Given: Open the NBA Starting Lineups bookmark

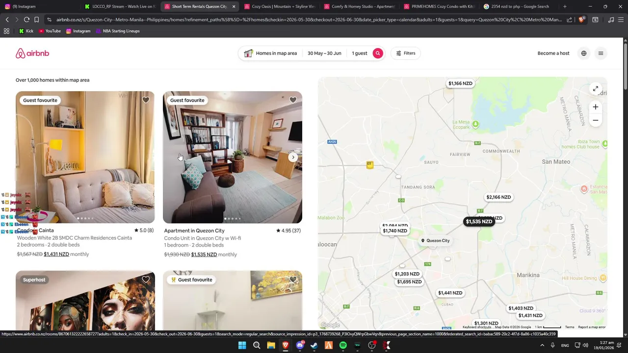Looking at the screenshot, I should click(x=118, y=31).
